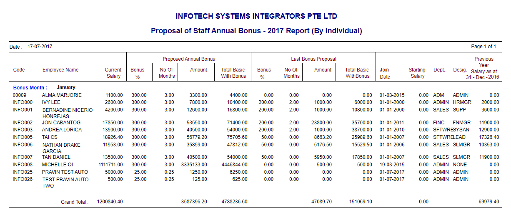
Task: Click the 'Starting Salary' column header
Action: [x=417, y=73]
